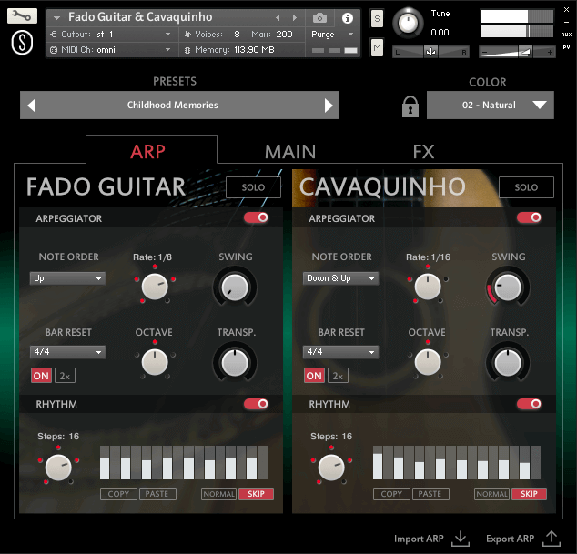Viewport: 577px width, 554px height.
Task: Click the PV button in header
Action: (566, 47)
